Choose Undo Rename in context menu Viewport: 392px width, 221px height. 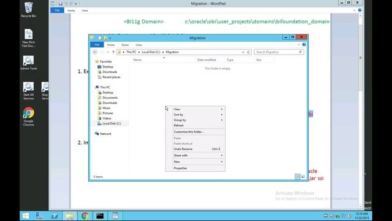pos(195,149)
